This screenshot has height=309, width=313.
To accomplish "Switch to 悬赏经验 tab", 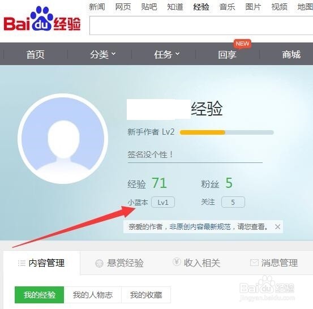I will click(x=119, y=263).
